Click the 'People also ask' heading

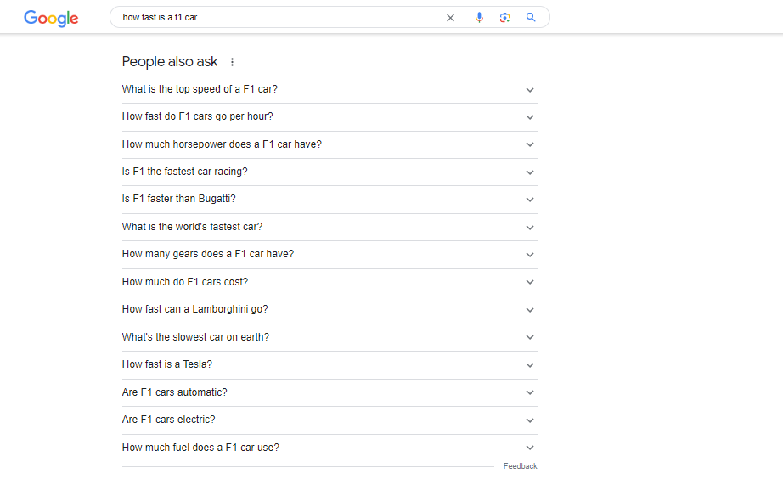pos(170,61)
